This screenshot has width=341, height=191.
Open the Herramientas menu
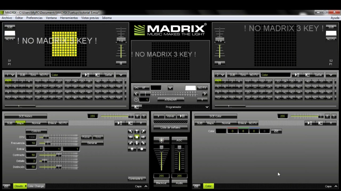(x=69, y=18)
